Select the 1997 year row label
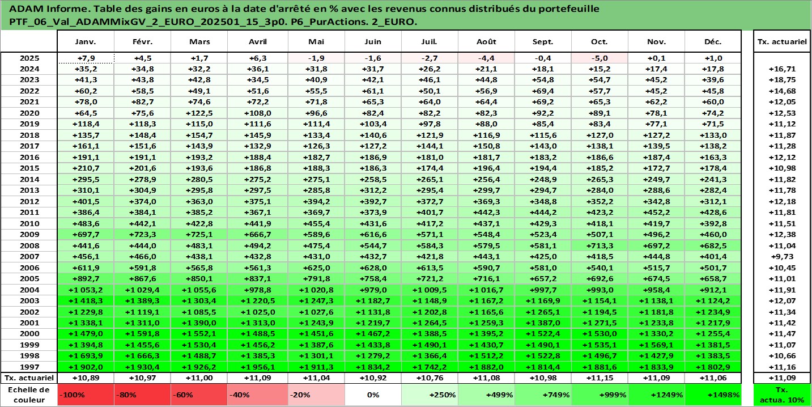 pyautogui.click(x=29, y=367)
